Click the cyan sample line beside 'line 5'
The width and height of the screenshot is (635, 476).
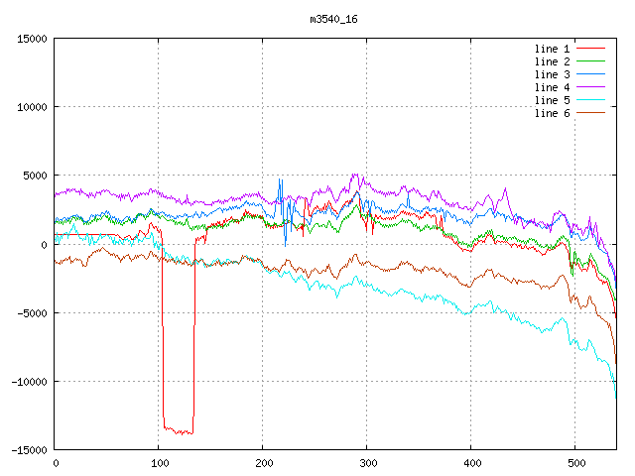(x=590, y=100)
